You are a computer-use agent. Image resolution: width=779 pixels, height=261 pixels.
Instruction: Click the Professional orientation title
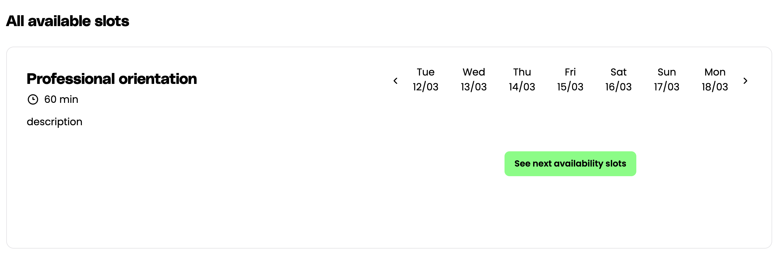(x=112, y=79)
